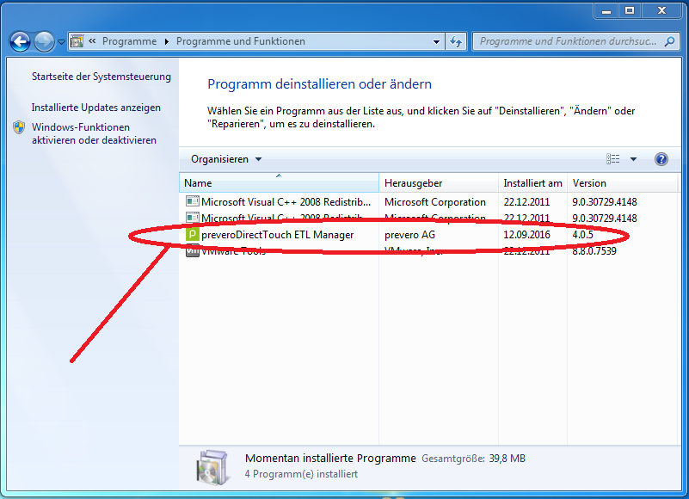Open the view options dropdown arrow
The height and width of the screenshot is (499, 689).
pyautogui.click(x=633, y=159)
